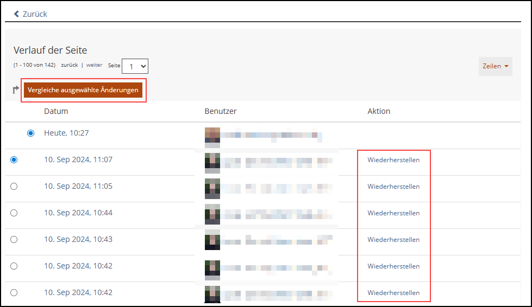
Task: Select radio button for 10. Sep 2024, 11:07
Action: (x=14, y=159)
